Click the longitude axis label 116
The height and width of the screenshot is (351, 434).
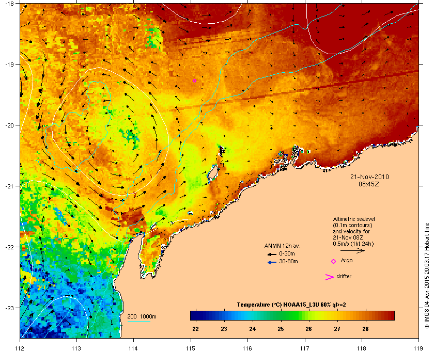pyautogui.click(x=247, y=348)
